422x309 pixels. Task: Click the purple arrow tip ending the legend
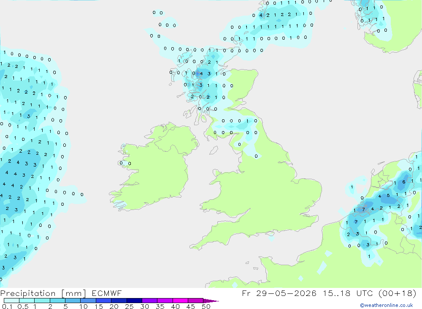211,301
